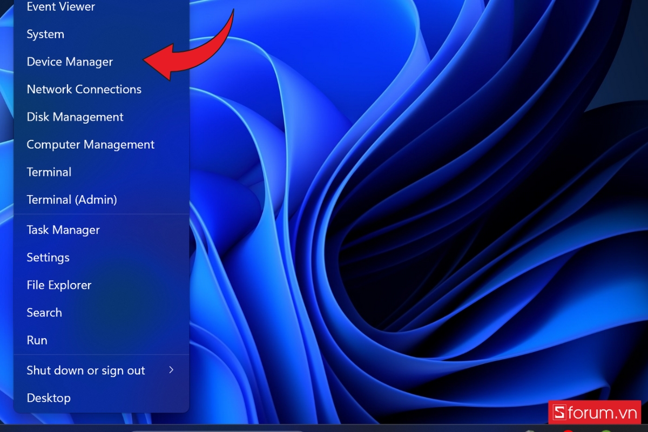Choose Computer Management
This screenshot has height=432, width=648.
[x=90, y=145]
